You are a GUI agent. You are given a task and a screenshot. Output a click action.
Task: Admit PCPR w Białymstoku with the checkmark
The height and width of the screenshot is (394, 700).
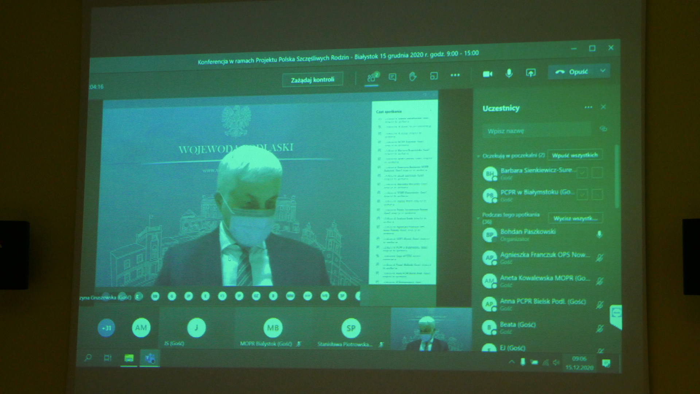[x=582, y=194]
